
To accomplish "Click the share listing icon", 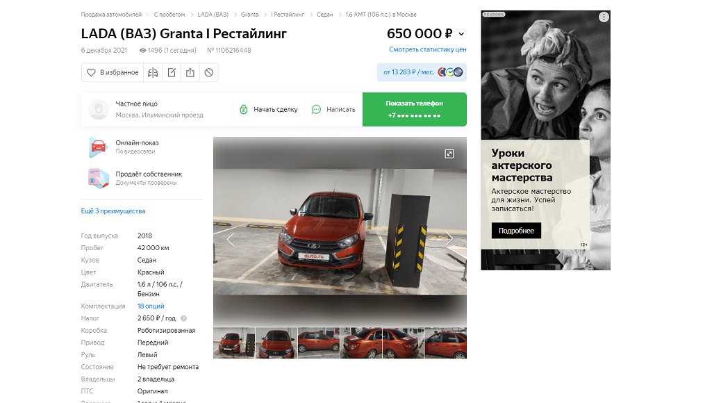I will (190, 72).
